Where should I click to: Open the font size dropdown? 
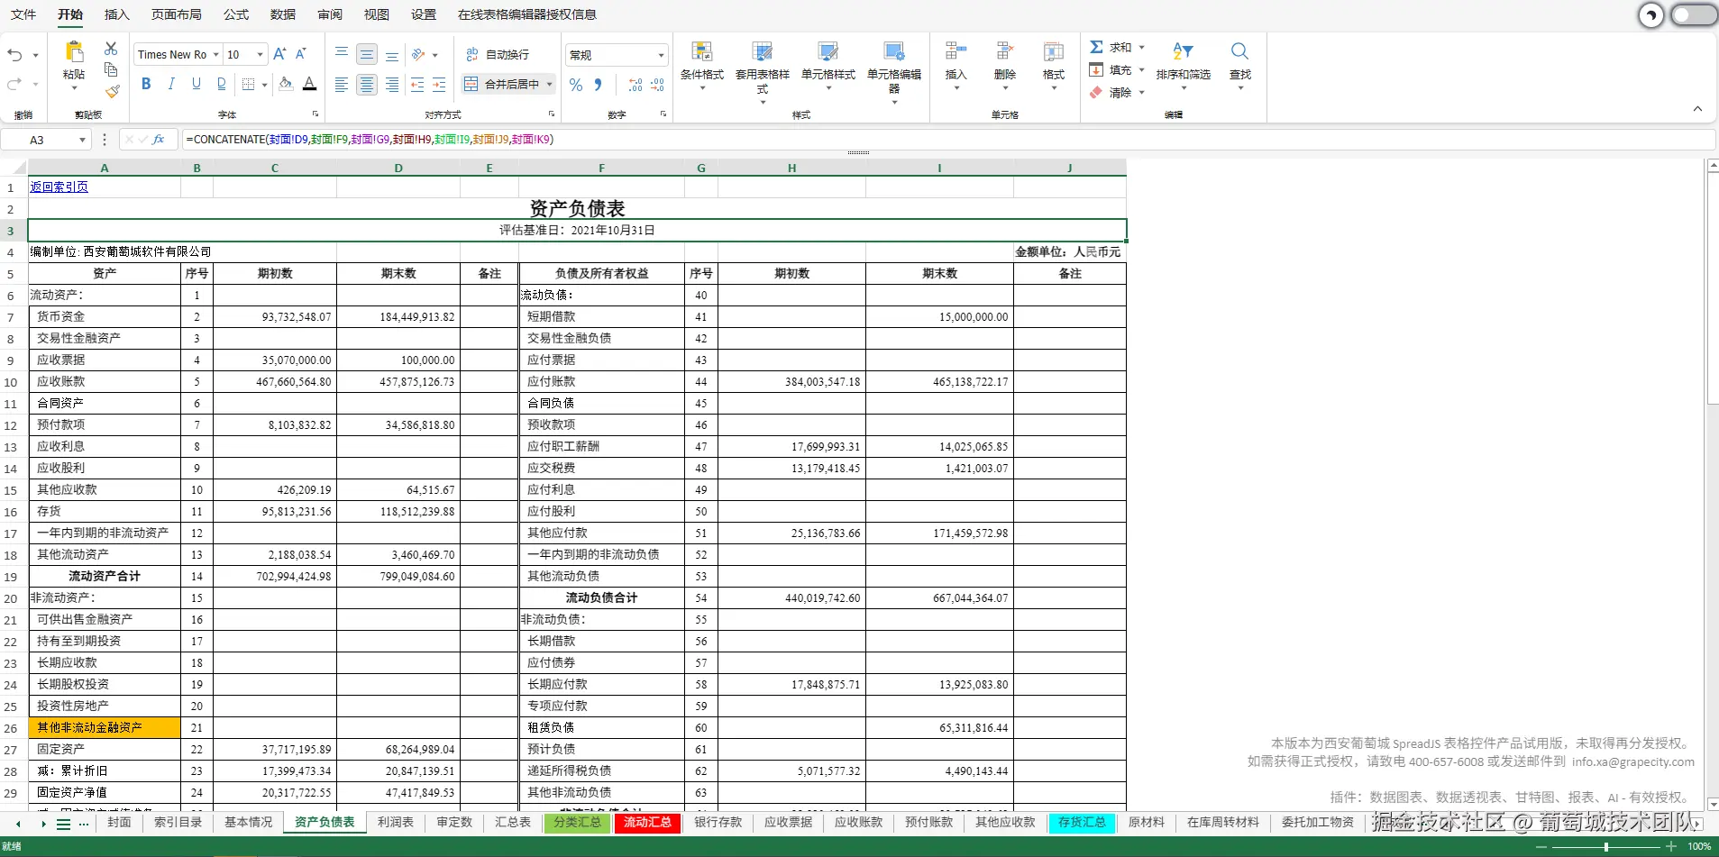click(x=261, y=55)
